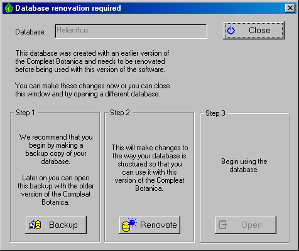
Task: Click the Step 2 'structured' description text
Action: 149,168
